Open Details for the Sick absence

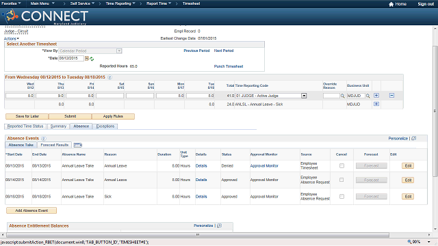pos(201,197)
